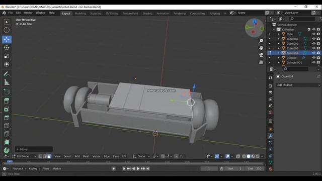The image size is (322, 181).
Task: Hide Cube.002 with its eye icon
Action: click(x=314, y=44)
